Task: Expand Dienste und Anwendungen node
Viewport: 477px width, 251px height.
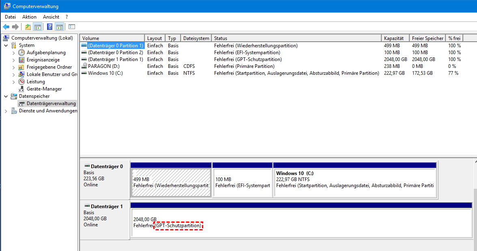Action: (6, 111)
